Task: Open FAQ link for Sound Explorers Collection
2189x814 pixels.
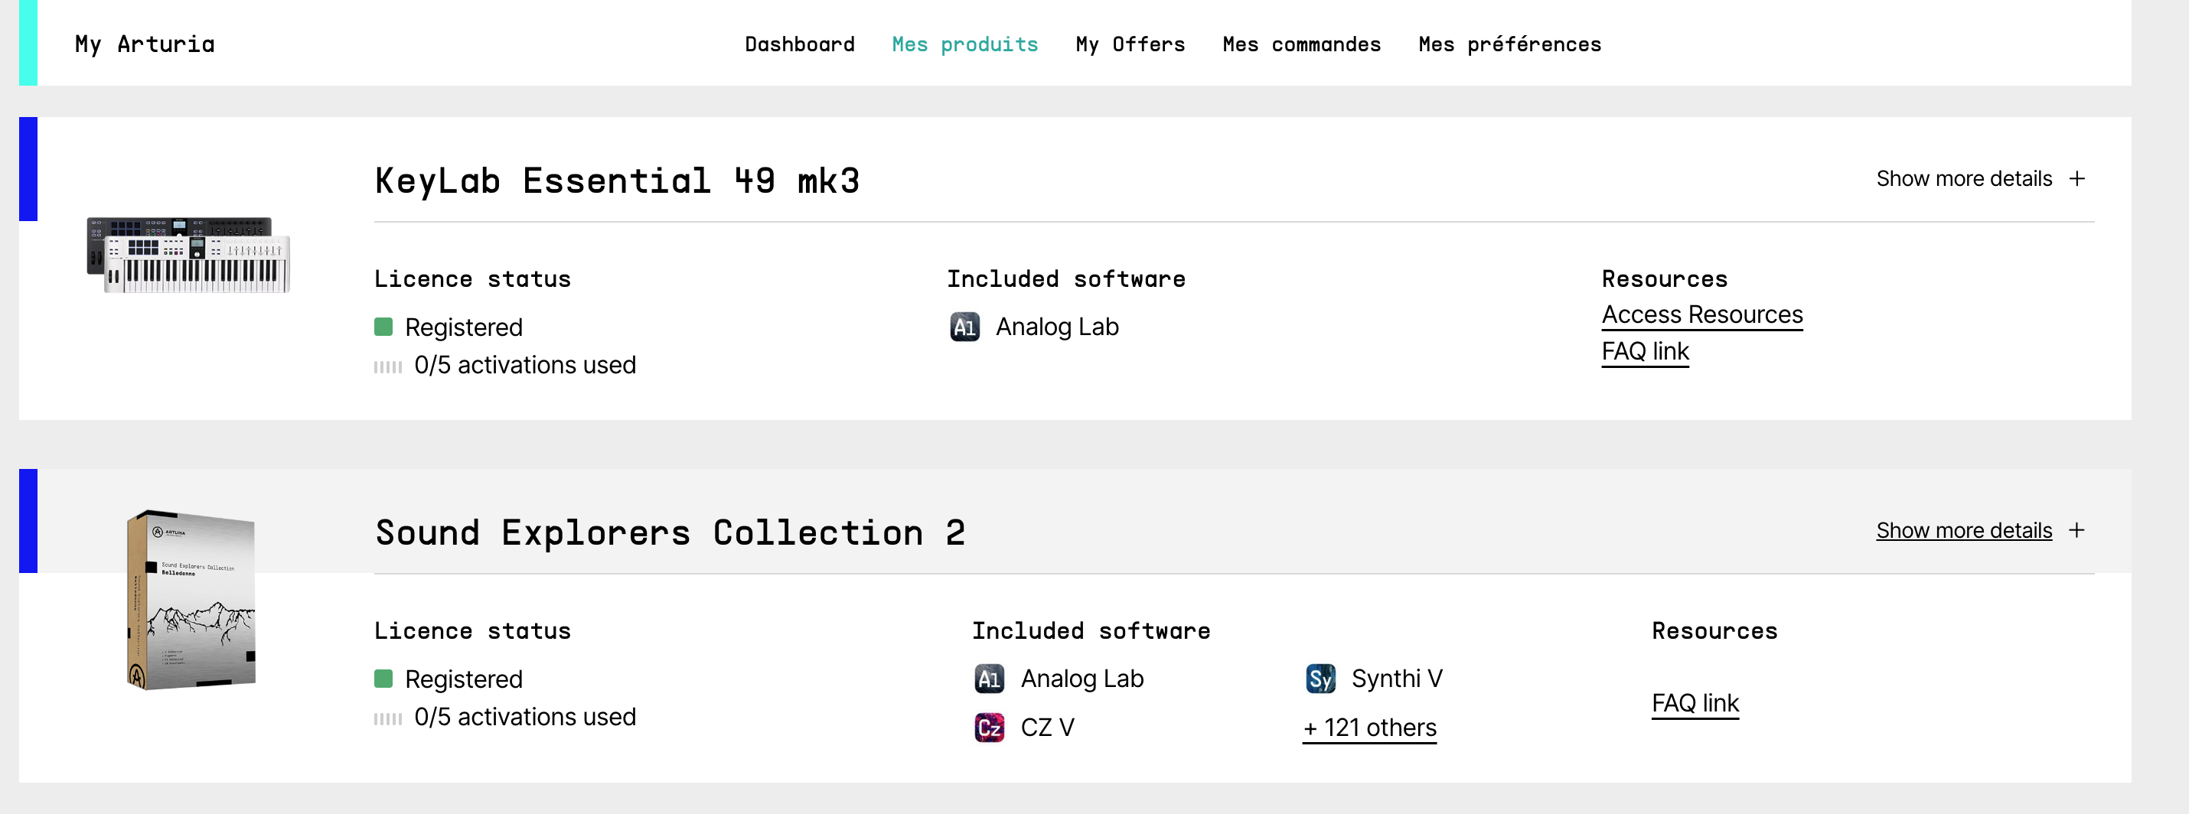Action: point(1695,704)
